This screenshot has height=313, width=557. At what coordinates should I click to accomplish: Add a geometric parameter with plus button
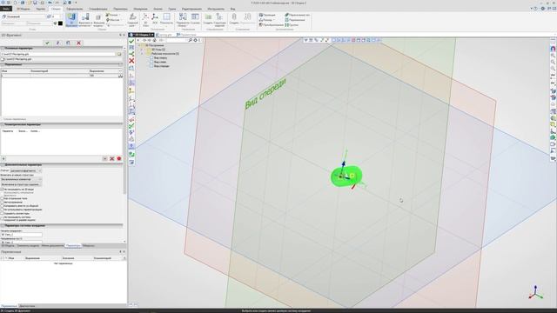[3, 158]
